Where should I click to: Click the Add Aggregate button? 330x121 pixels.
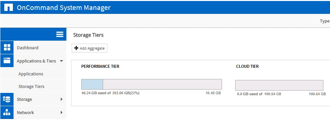click(x=90, y=48)
